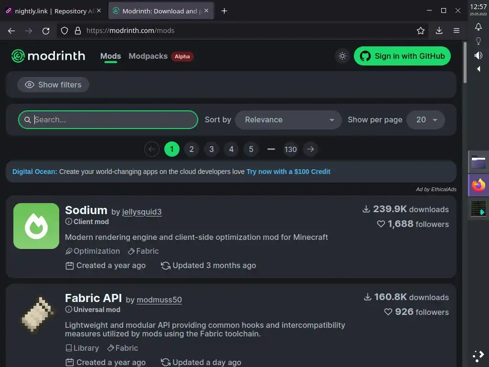Close the nightly.link tab
This screenshot has height=367, width=489.
[99, 11]
